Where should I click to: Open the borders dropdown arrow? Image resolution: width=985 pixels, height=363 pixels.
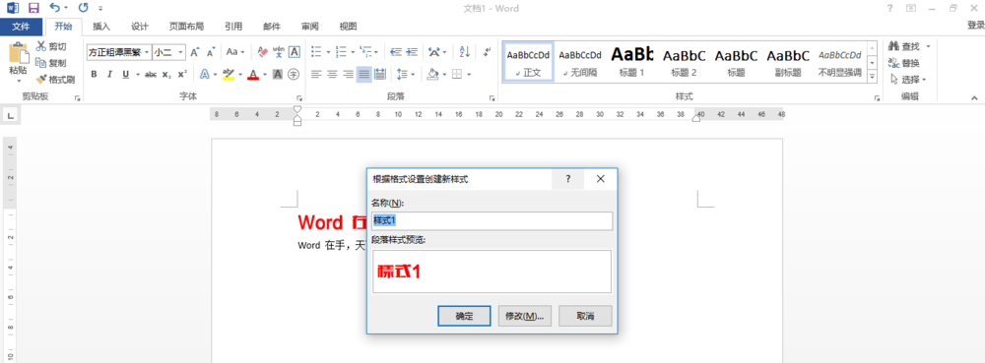(x=468, y=75)
